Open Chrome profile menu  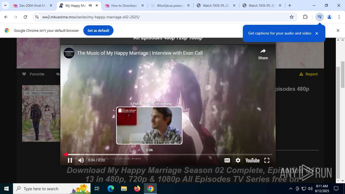click(329, 17)
